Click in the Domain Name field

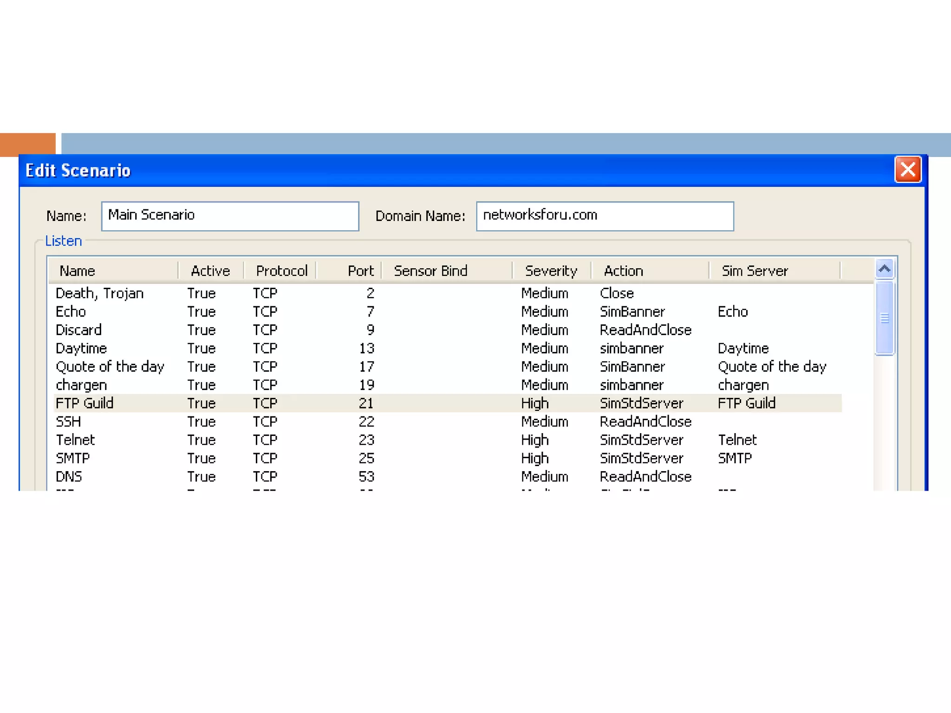point(605,216)
